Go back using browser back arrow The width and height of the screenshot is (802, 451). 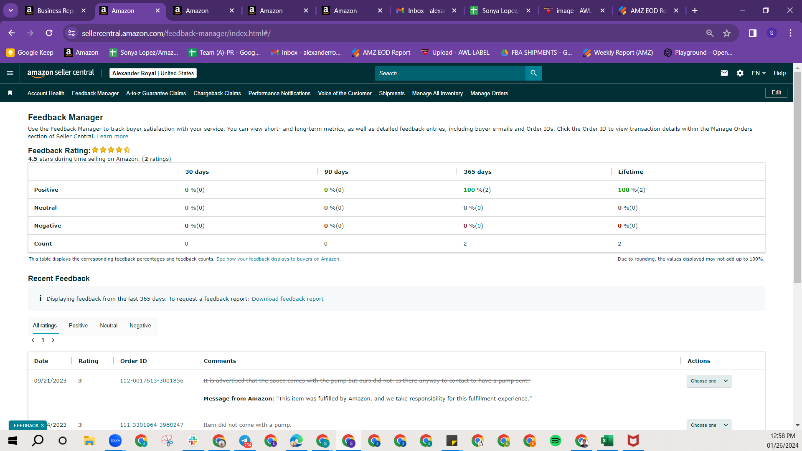point(12,33)
